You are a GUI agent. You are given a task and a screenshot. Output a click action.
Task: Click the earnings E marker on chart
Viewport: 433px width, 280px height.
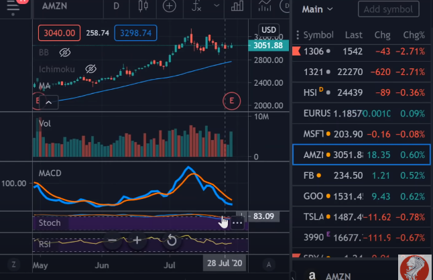click(x=231, y=101)
